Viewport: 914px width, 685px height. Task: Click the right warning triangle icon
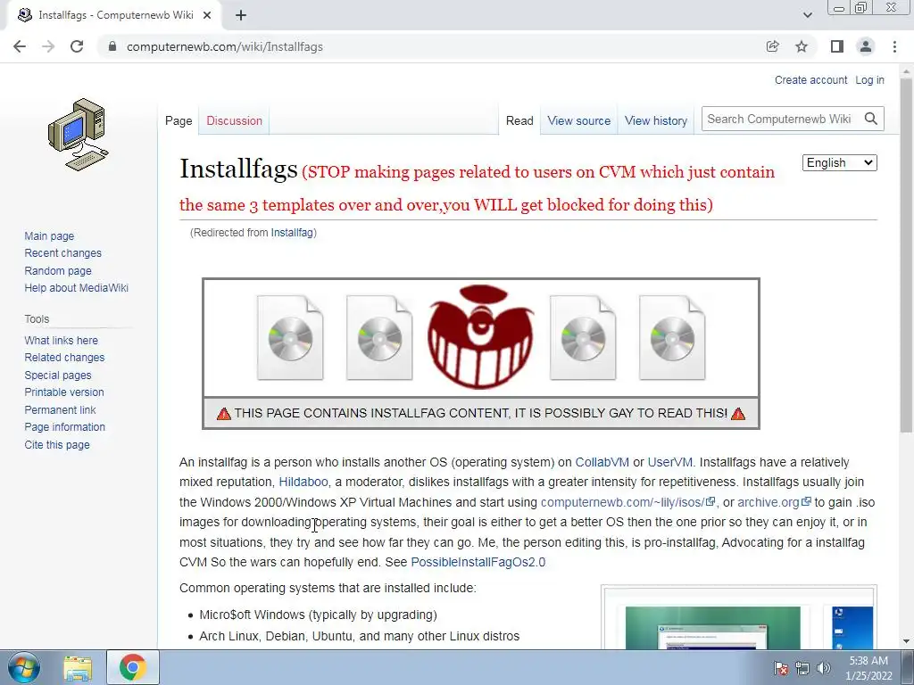tap(738, 414)
